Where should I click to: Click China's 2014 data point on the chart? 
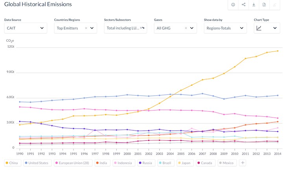pyautogui.click(x=278, y=51)
